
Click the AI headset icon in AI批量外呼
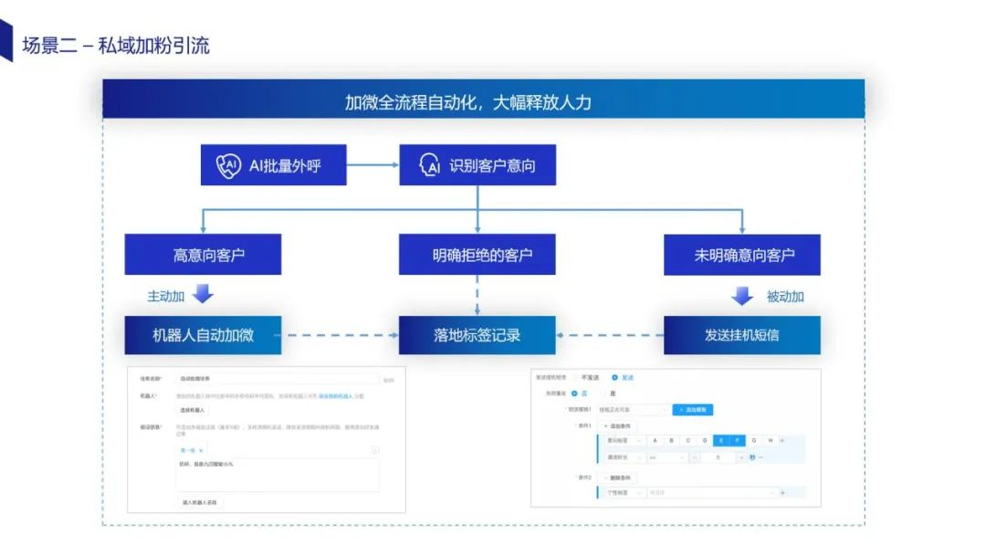pyautogui.click(x=228, y=166)
